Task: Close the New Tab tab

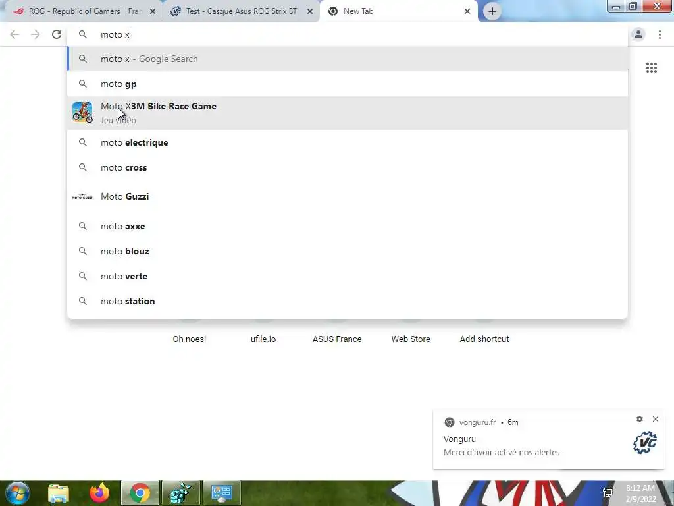Action: (467, 11)
